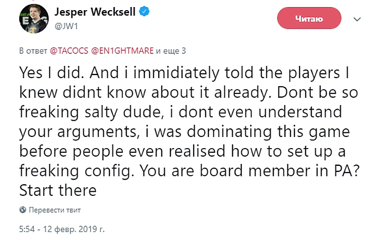Click 'Start there' at tweet end
Image resolution: width=370 pixels, height=242 pixels.
[x=57, y=190]
